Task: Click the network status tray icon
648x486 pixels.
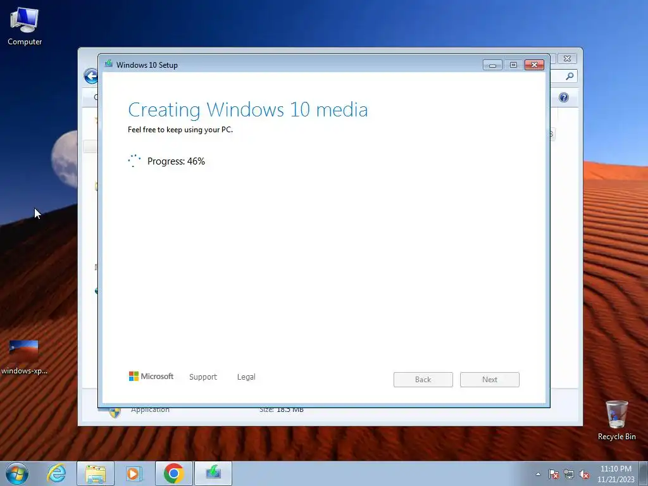Action: [x=569, y=474]
